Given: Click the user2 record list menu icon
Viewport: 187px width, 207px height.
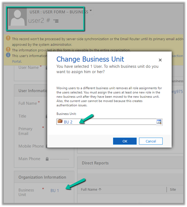Looking at the screenshot, I should (x=56, y=21).
